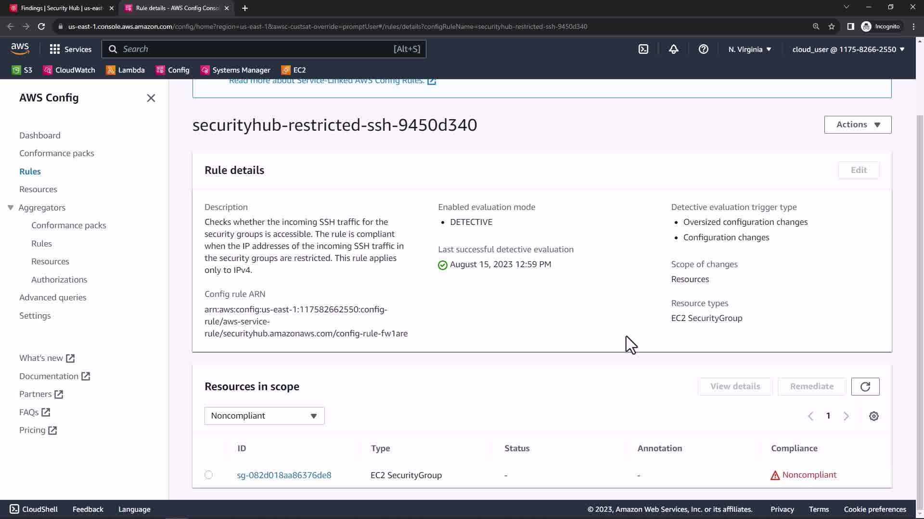The width and height of the screenshot is (924, 519).
Task: Select radio button for sg-082d018aa86376de8
Action: click(208, 475)
